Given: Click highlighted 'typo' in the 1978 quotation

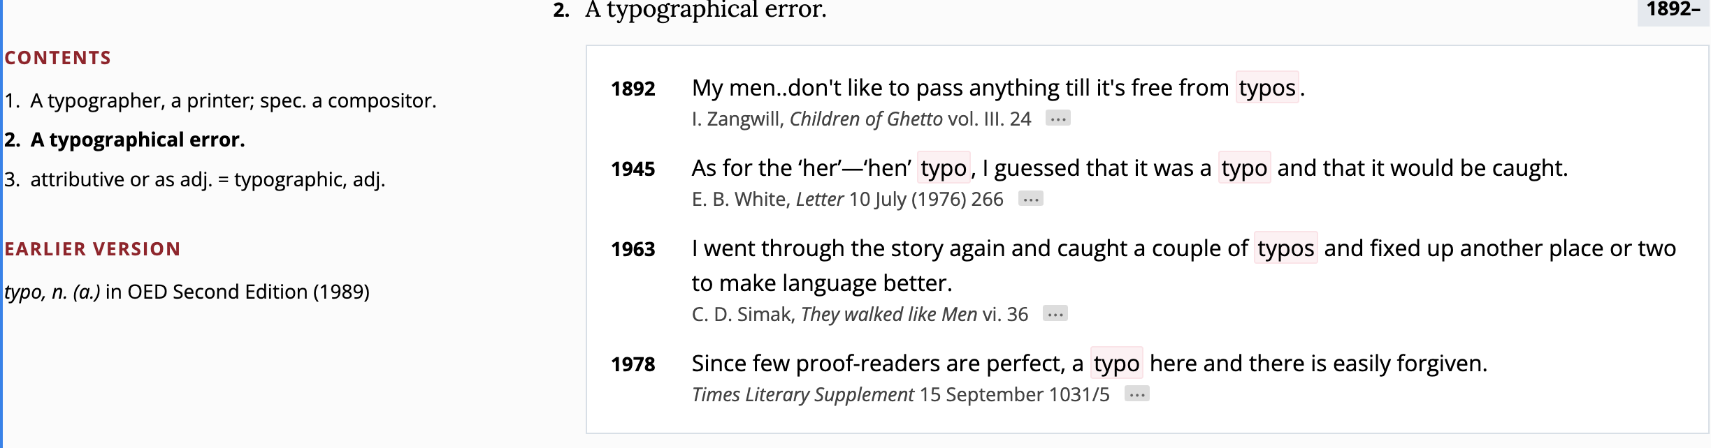Looking at the screenshot, I should click(1116, 364).
